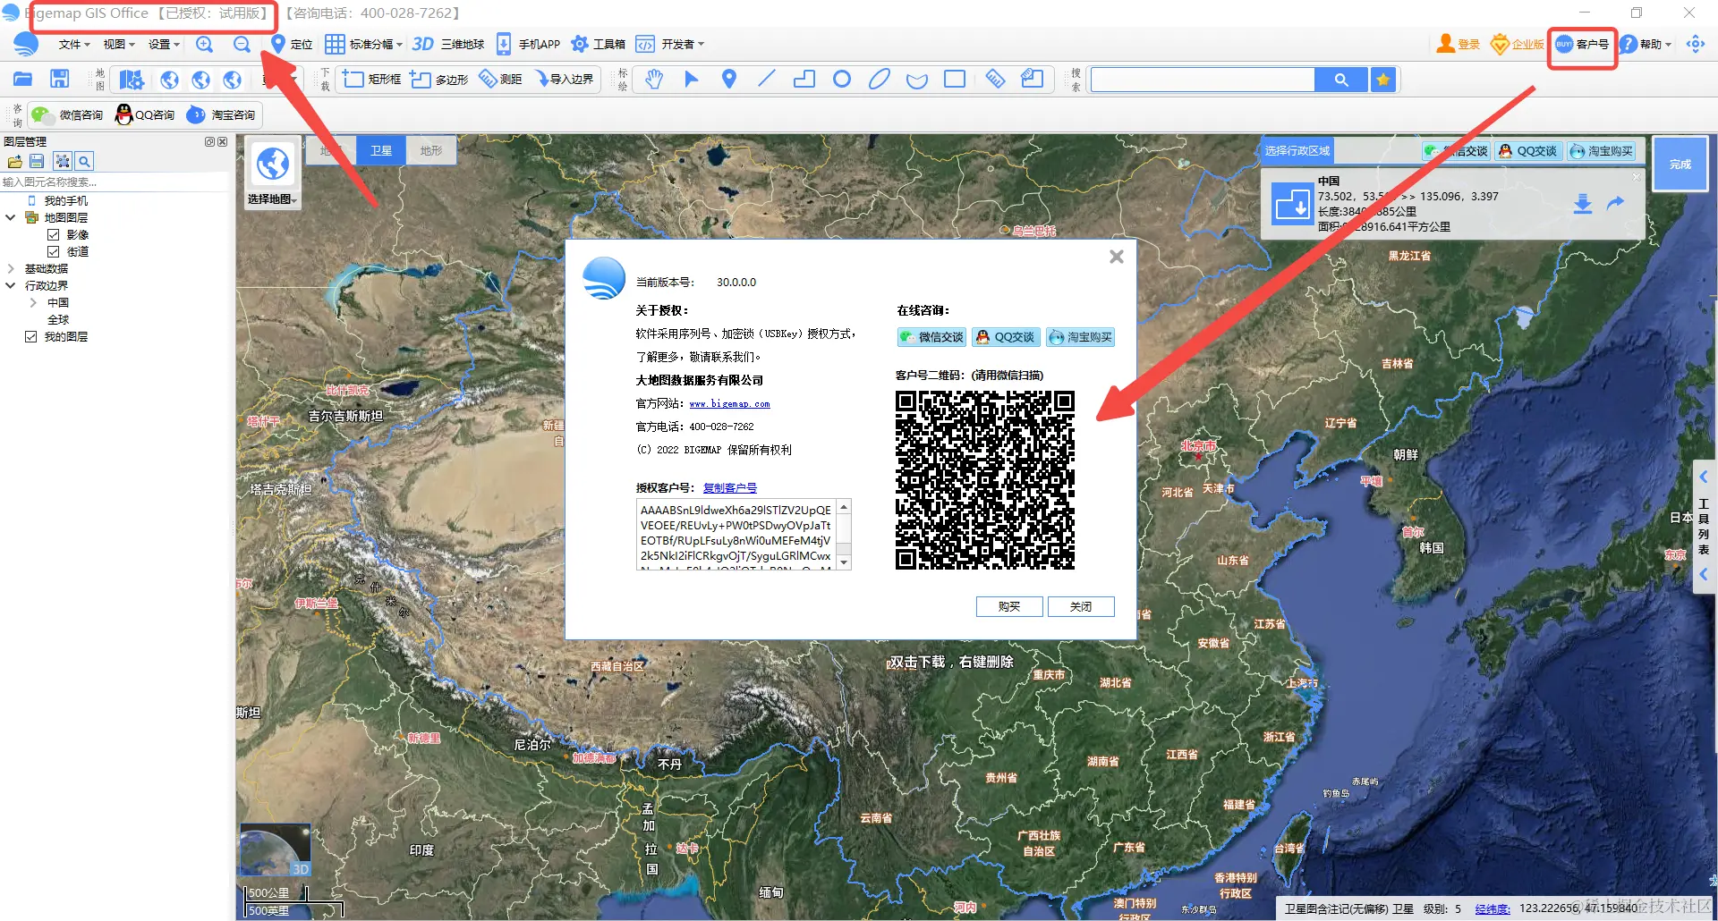Open the 视图 menu

(x=119, y=44)
